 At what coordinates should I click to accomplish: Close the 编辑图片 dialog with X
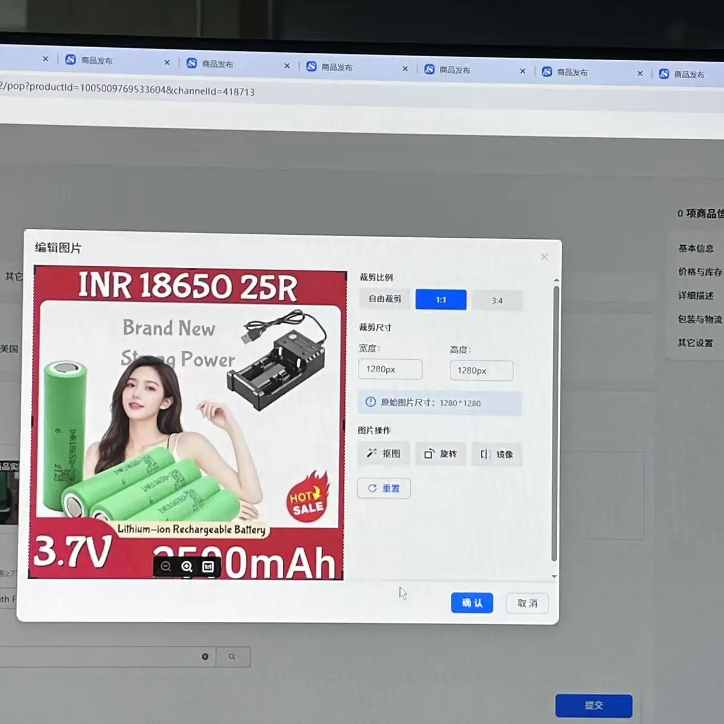pos(544,257)
